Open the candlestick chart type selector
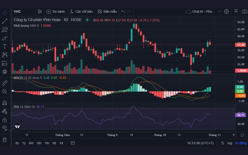248x155 pixels. pos(40,11)
